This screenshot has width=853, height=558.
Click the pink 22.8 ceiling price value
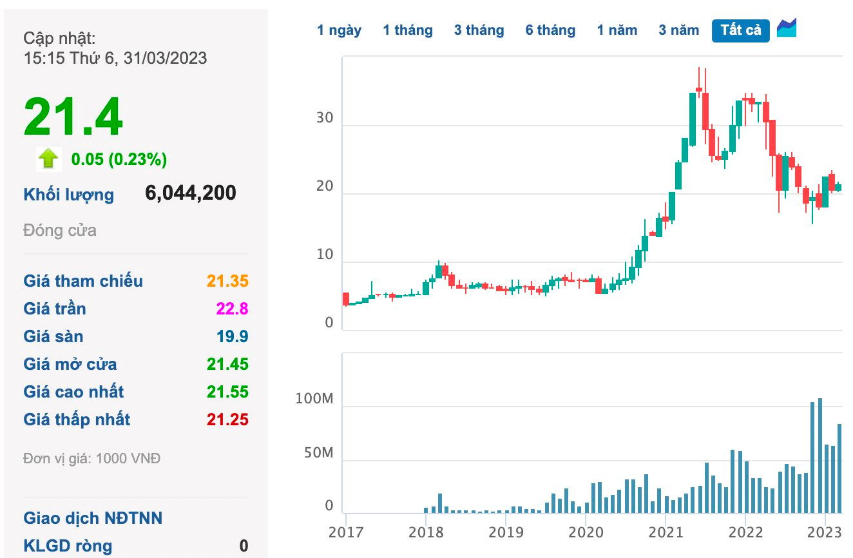(232, 309)
